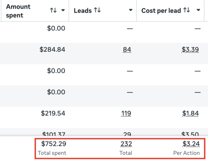Sort by Leads arrows icon
The height and width of the screenshot is (162, 208).
coord(97,10)
